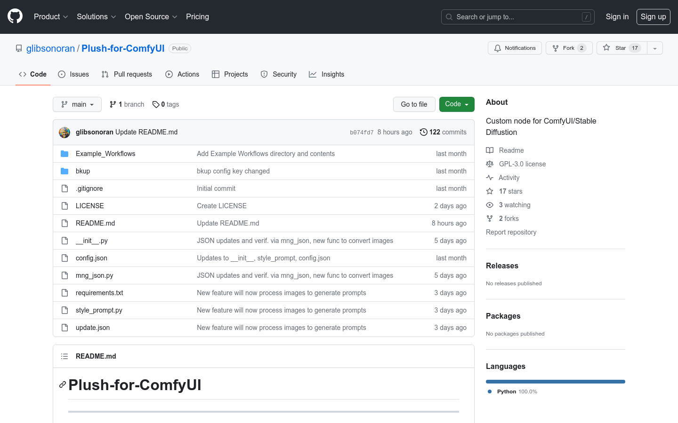
Task: Open the glibsonoran owner link
Action: tap(50, 48)
